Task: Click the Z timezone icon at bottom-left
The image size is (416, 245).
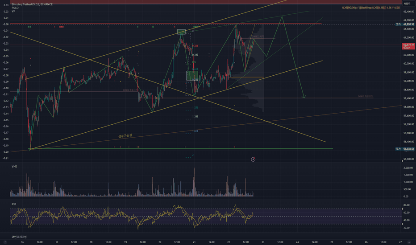Action: click(5, 242)
